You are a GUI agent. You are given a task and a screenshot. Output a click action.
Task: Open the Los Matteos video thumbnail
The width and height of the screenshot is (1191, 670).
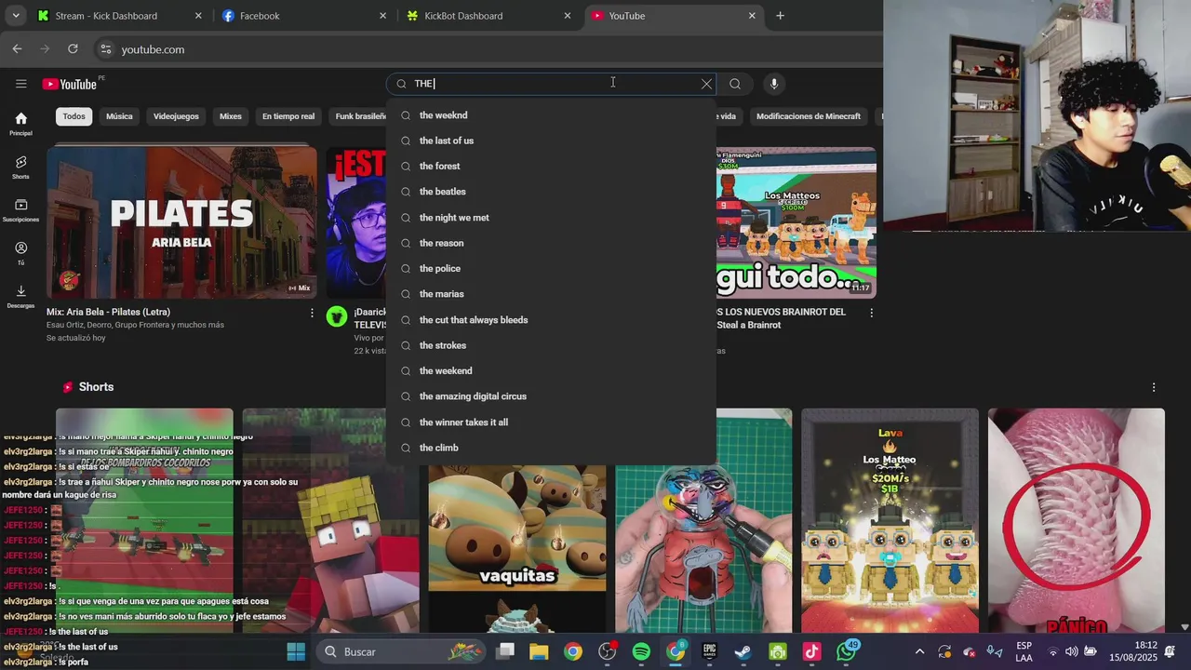796,221
